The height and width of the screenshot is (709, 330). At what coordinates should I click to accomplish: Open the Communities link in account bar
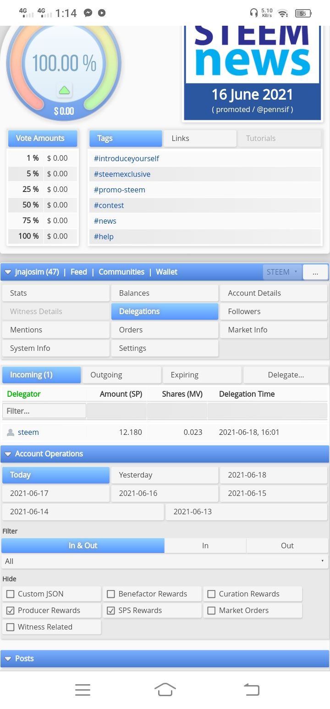click(x=121, y=272)
